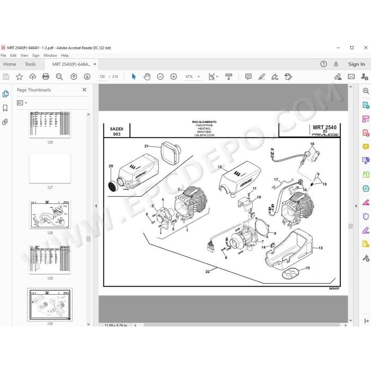Add file to starred favorites
371x371 pixels.
(19, 77)
